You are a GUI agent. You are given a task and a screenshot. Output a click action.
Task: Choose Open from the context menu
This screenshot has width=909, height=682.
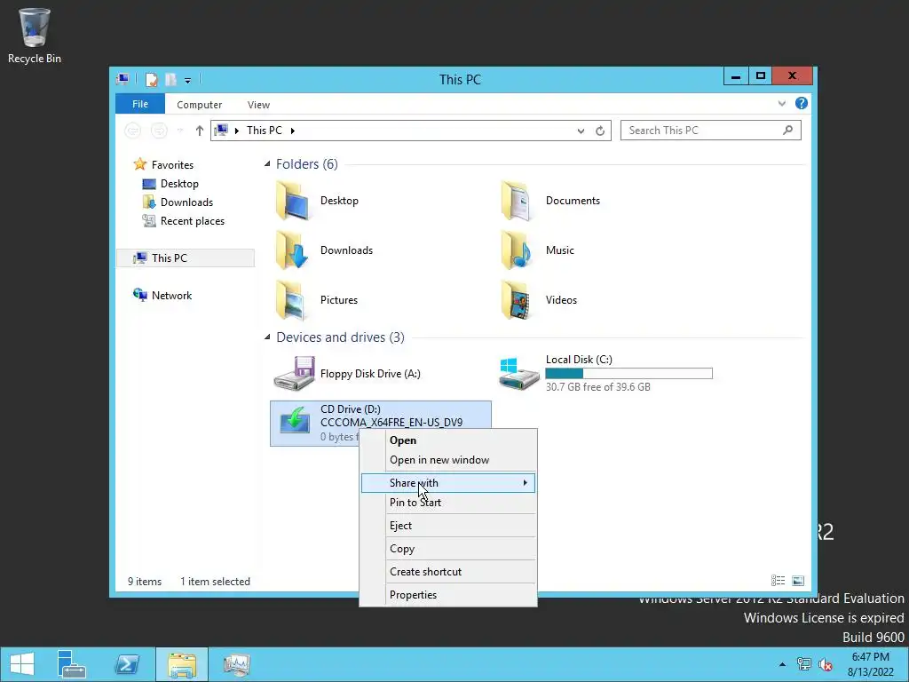pyautogui.click(x=448, y=440)
